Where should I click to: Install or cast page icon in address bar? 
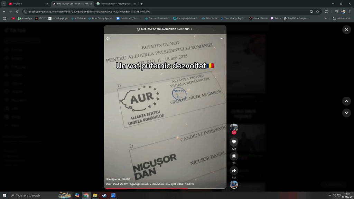point(311,11)
